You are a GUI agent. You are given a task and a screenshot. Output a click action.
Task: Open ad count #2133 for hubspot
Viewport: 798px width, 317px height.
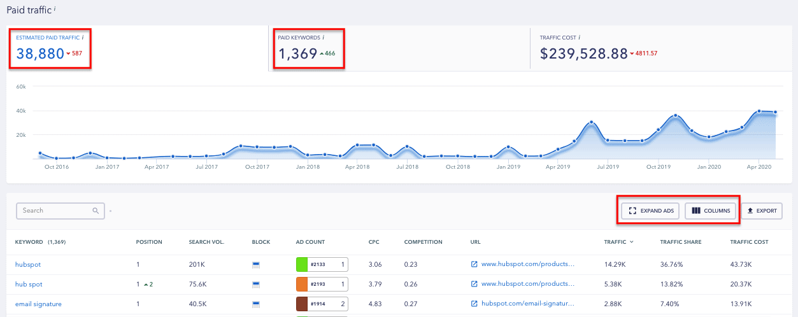(x=322, y=264)
